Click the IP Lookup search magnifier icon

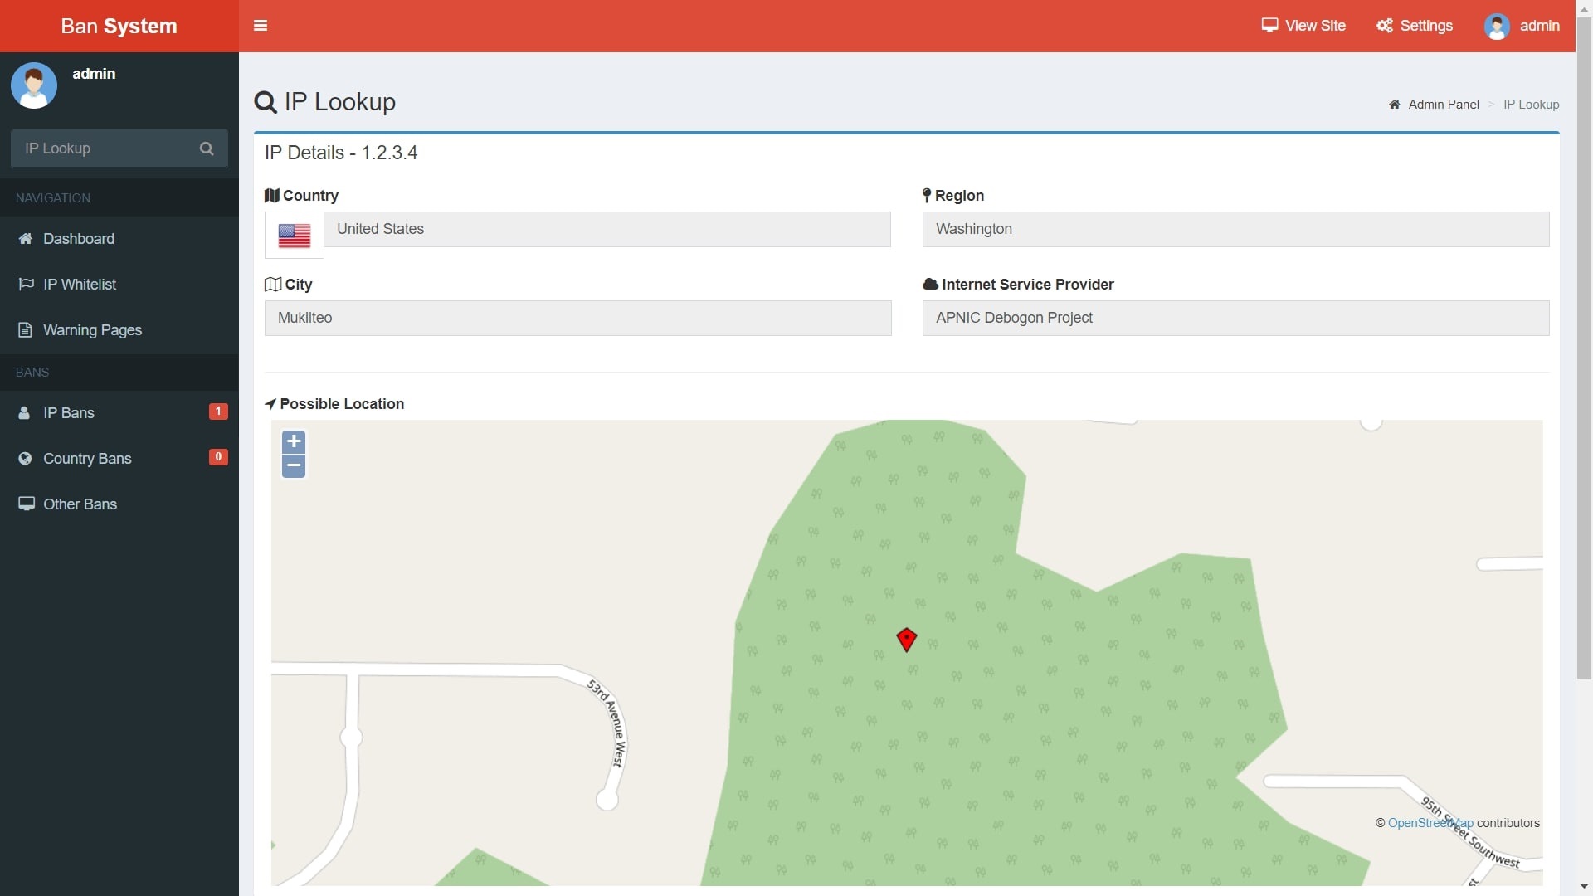(x=206, y=149)
